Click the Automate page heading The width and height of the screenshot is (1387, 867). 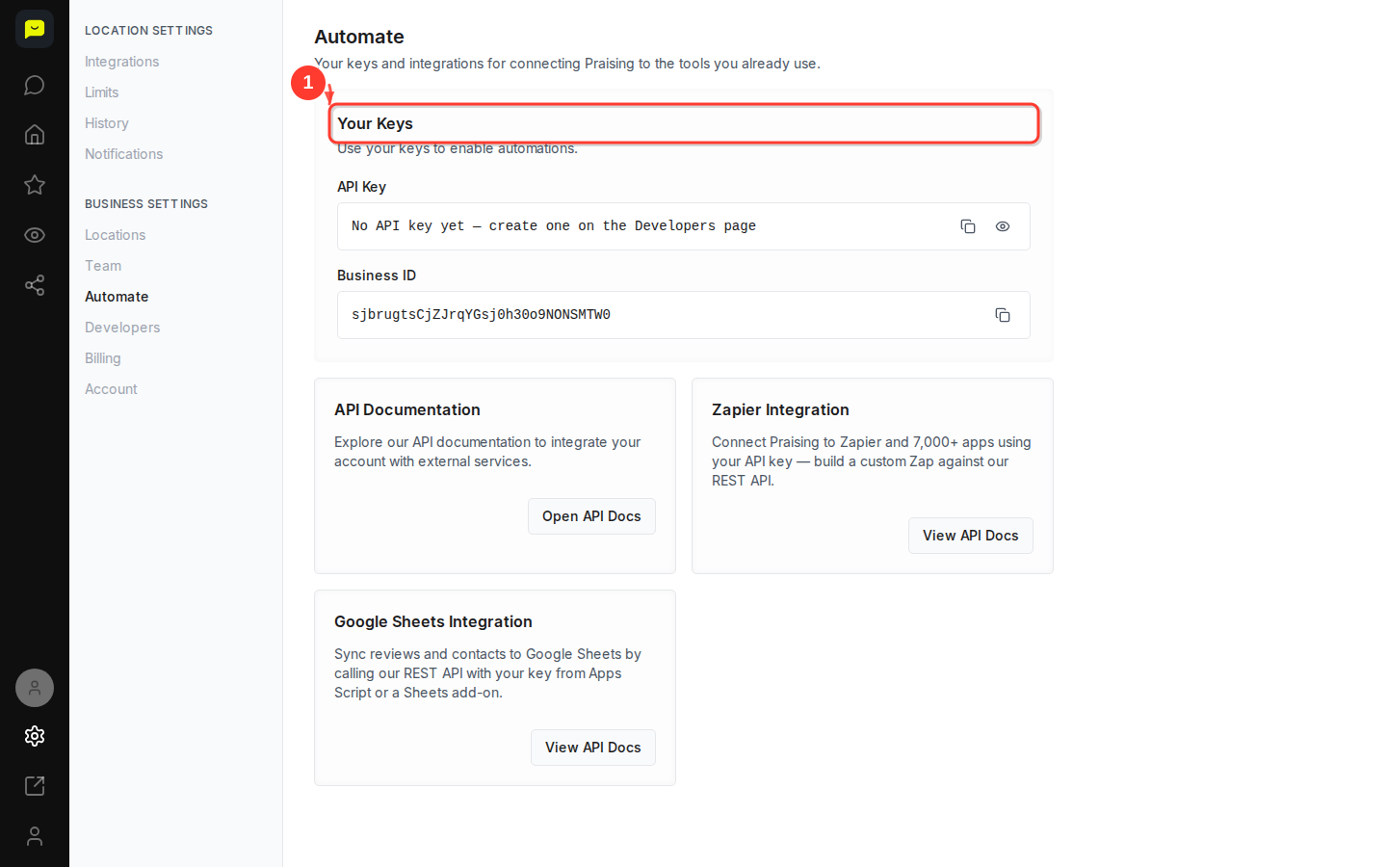tap(359, 37)
